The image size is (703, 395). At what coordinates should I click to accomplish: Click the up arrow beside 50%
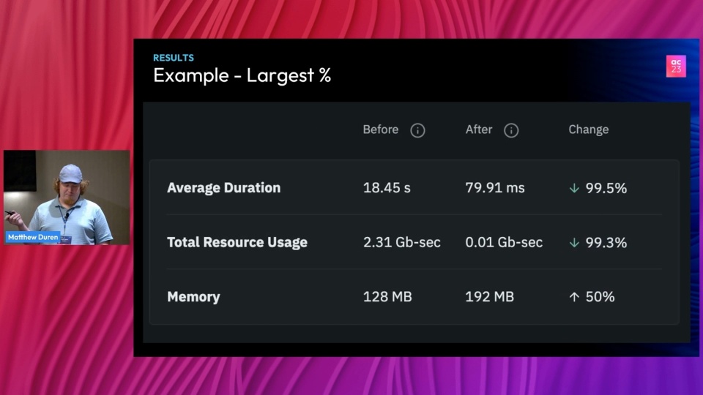[574, 297]
